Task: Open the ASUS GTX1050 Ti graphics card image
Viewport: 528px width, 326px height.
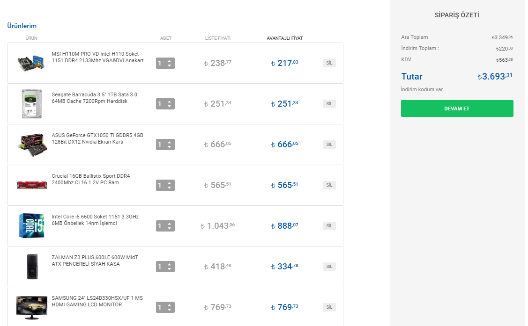Action: click(x=32, y=145)
